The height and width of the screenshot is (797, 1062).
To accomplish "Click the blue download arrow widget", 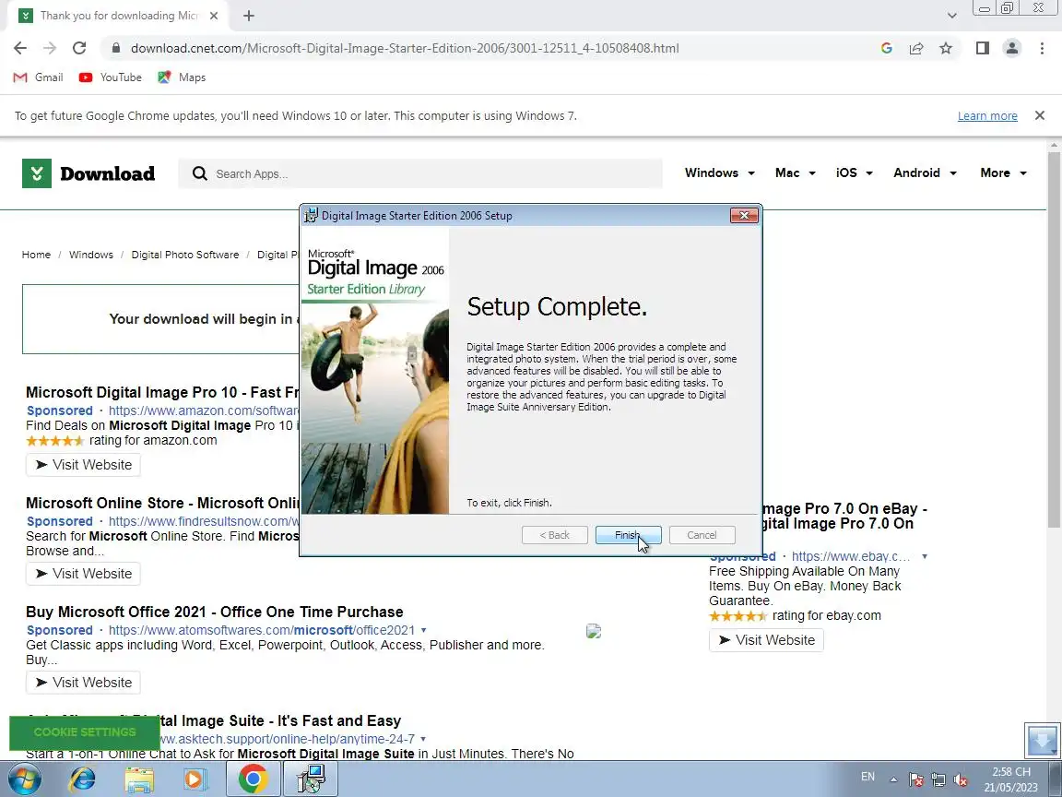I will point(1043,740).
